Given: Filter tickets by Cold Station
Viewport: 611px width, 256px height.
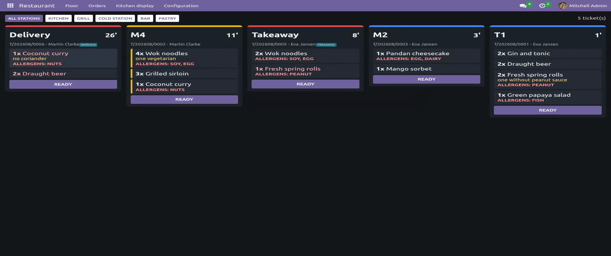Looking at the screenshot, I should (115, 18).
